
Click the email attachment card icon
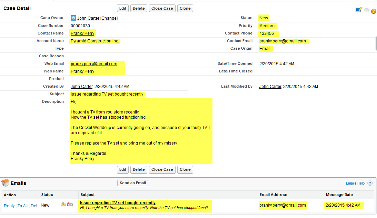(x=70, y=205)
